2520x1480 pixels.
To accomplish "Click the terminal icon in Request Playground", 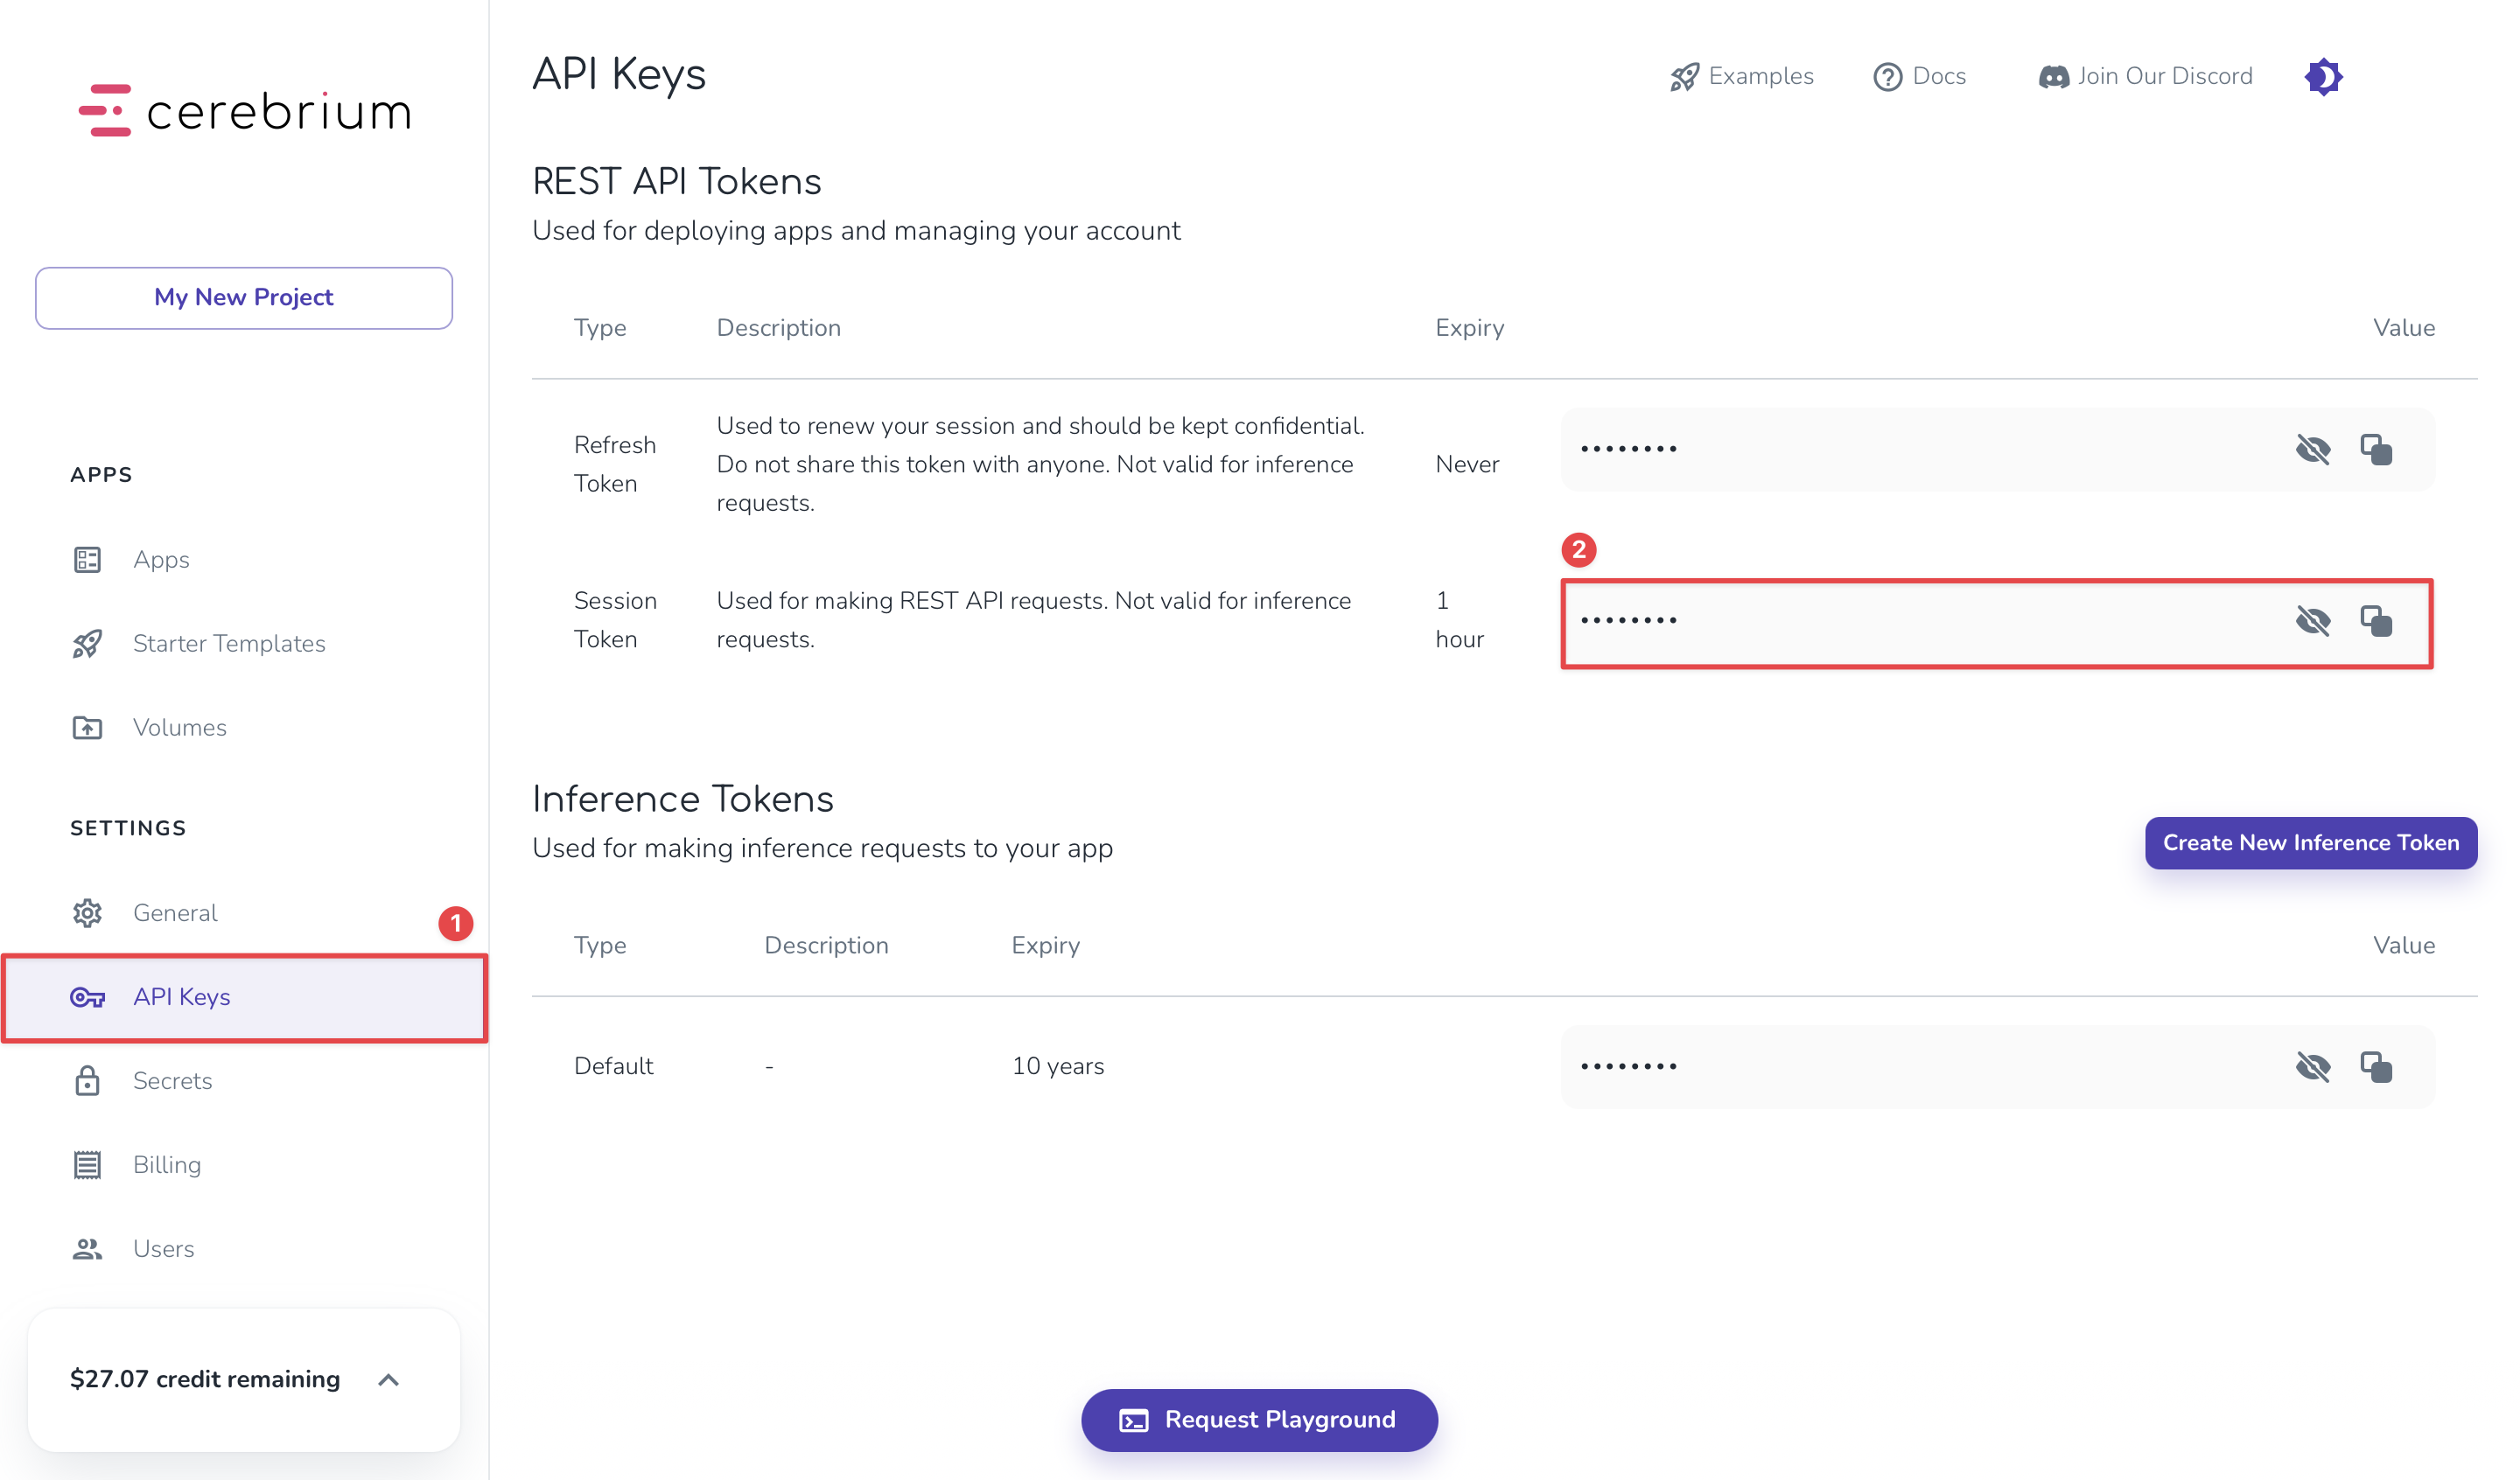I will pyautogui.click(x=1133, y=1420).
